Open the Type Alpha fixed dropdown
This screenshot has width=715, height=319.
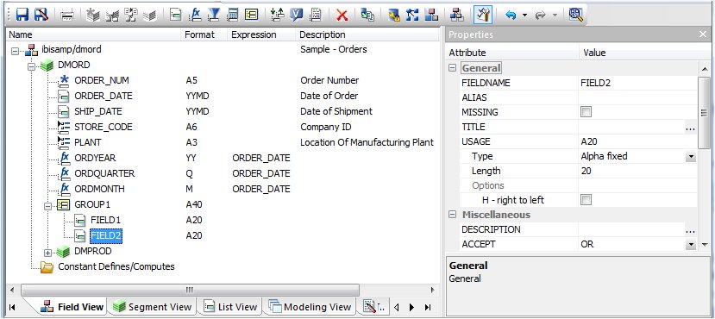click(x=692, y=157)
